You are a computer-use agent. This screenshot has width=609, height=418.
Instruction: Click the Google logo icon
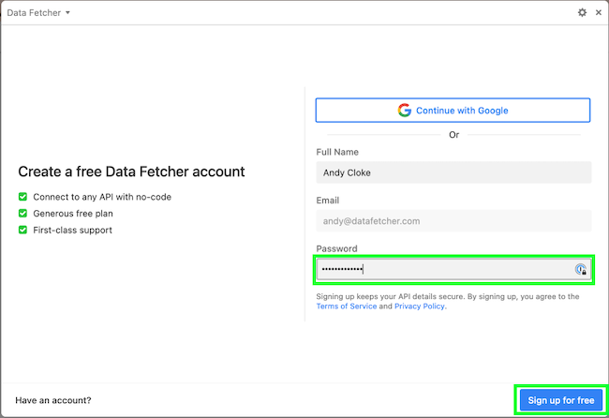coord(405,111)
